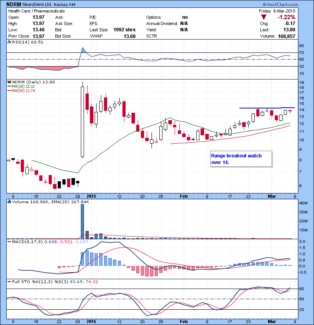
Task: Click the MACD signal value 0.521
Action: (66, 242)
